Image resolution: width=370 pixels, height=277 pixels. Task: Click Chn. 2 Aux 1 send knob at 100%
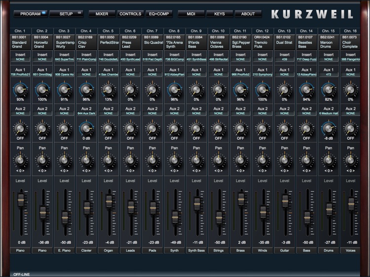(42, 90)
